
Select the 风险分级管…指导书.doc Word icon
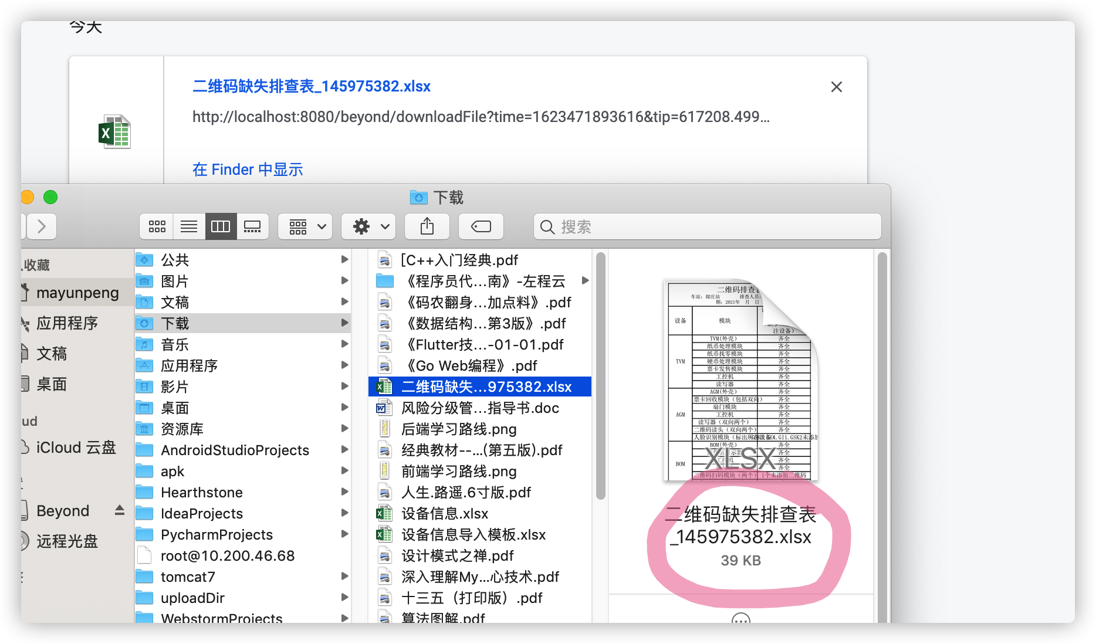point(384,408)
